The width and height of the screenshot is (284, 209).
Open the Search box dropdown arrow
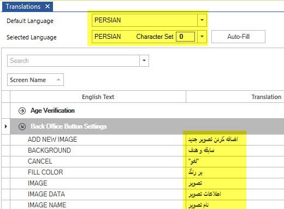tap(144, 61)
